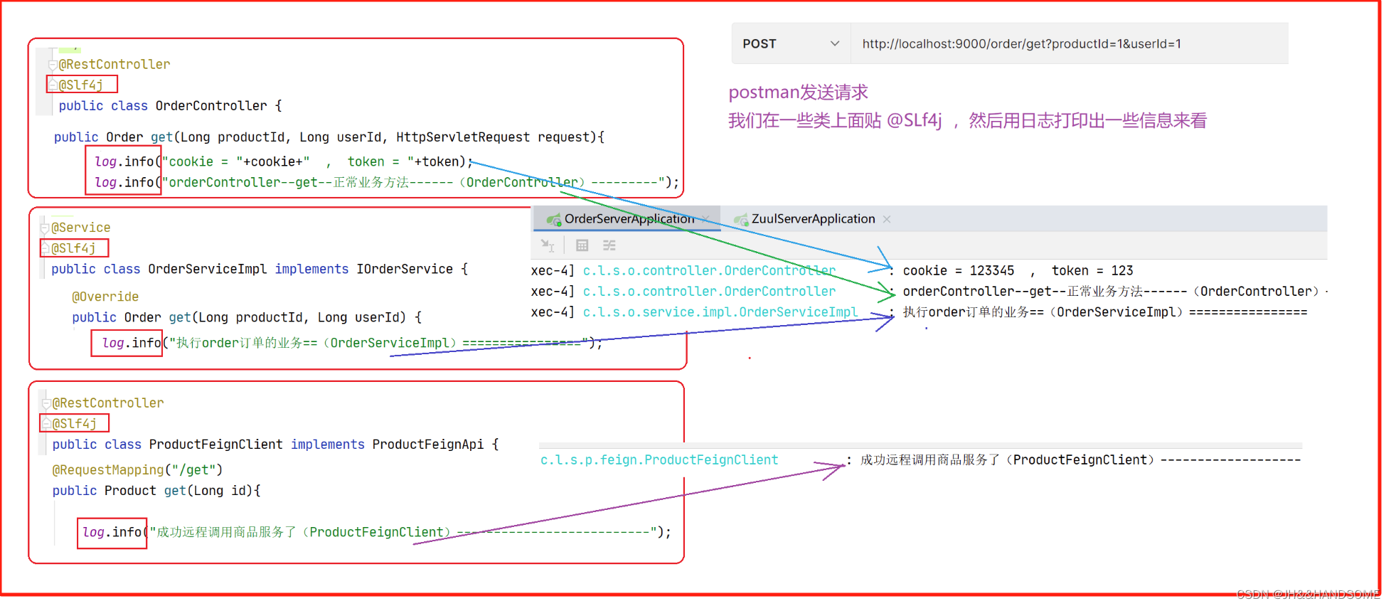This screenshot has height=606, width=1391.
Task: Click the second c.l.s.o.controller.OrderController logger entry
Action: point(709,291)
